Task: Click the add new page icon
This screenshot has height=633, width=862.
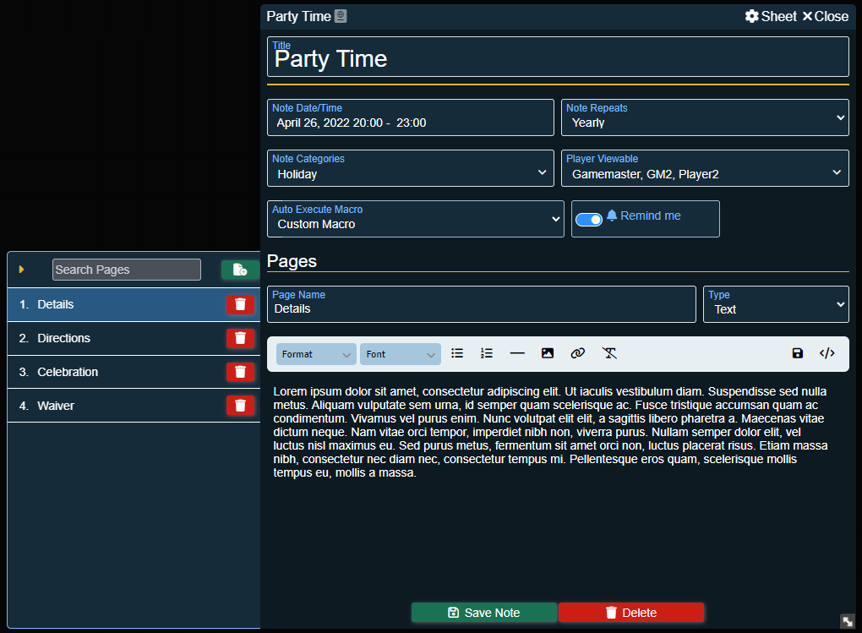Action: coord(240,270)
